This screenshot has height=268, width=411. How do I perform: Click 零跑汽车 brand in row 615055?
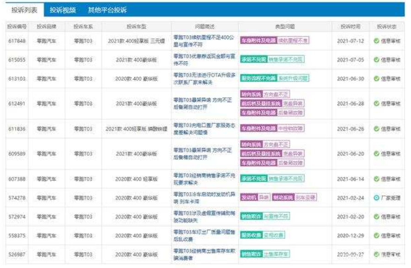tap(46, 60)
